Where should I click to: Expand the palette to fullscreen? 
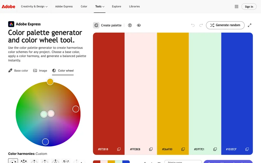coord(250,25)
